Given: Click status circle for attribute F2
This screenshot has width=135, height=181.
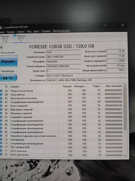Looking at the screenshot, I should [1, 155].
